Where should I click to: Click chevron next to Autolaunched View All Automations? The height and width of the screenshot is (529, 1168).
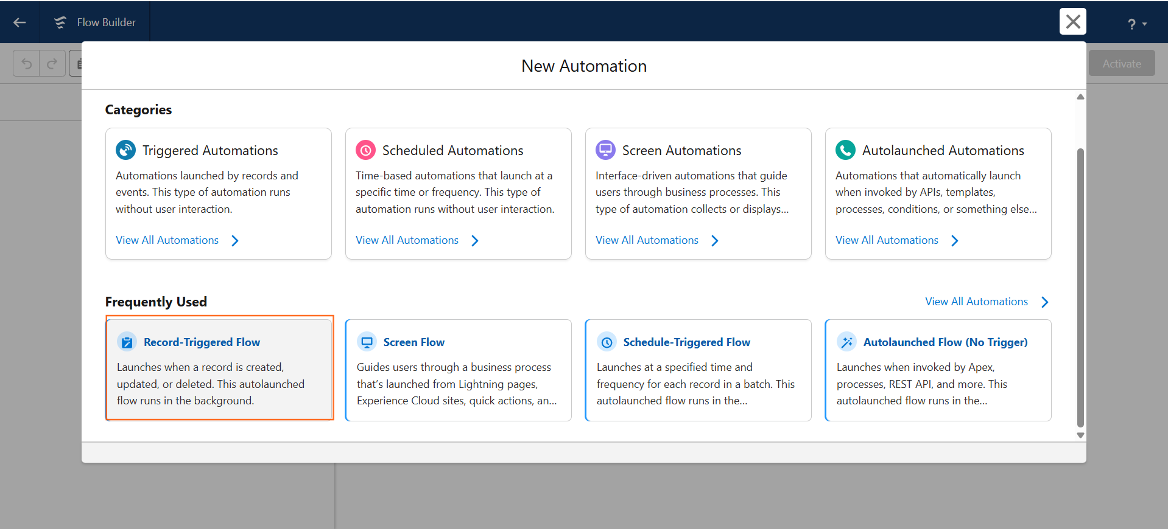(955, 241)
